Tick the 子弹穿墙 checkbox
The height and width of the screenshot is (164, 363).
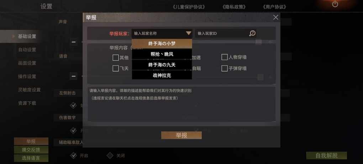coord(224,68)
